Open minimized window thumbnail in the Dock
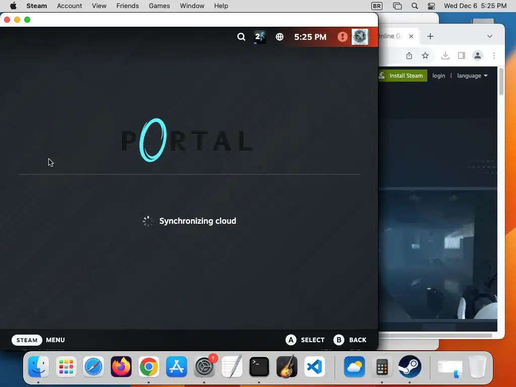This screenshot has width=516, height=387. pos(450,369)
